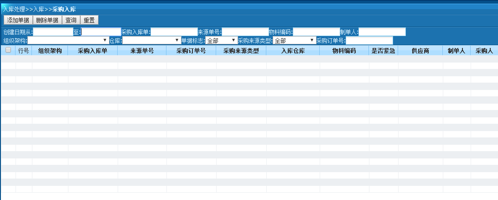This screenshot has width=498, height=200.
Task: Sort by the 是否紧急 column header
Action: tap(383, 51)
